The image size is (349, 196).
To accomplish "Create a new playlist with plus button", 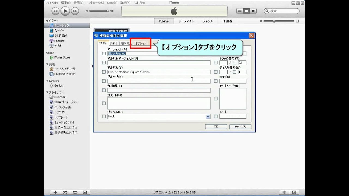I will pyautogui.click(x=55, y=192).
